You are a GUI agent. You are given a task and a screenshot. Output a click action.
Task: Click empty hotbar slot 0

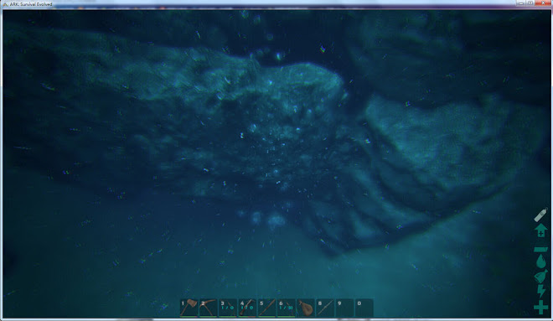coord(364,308)
